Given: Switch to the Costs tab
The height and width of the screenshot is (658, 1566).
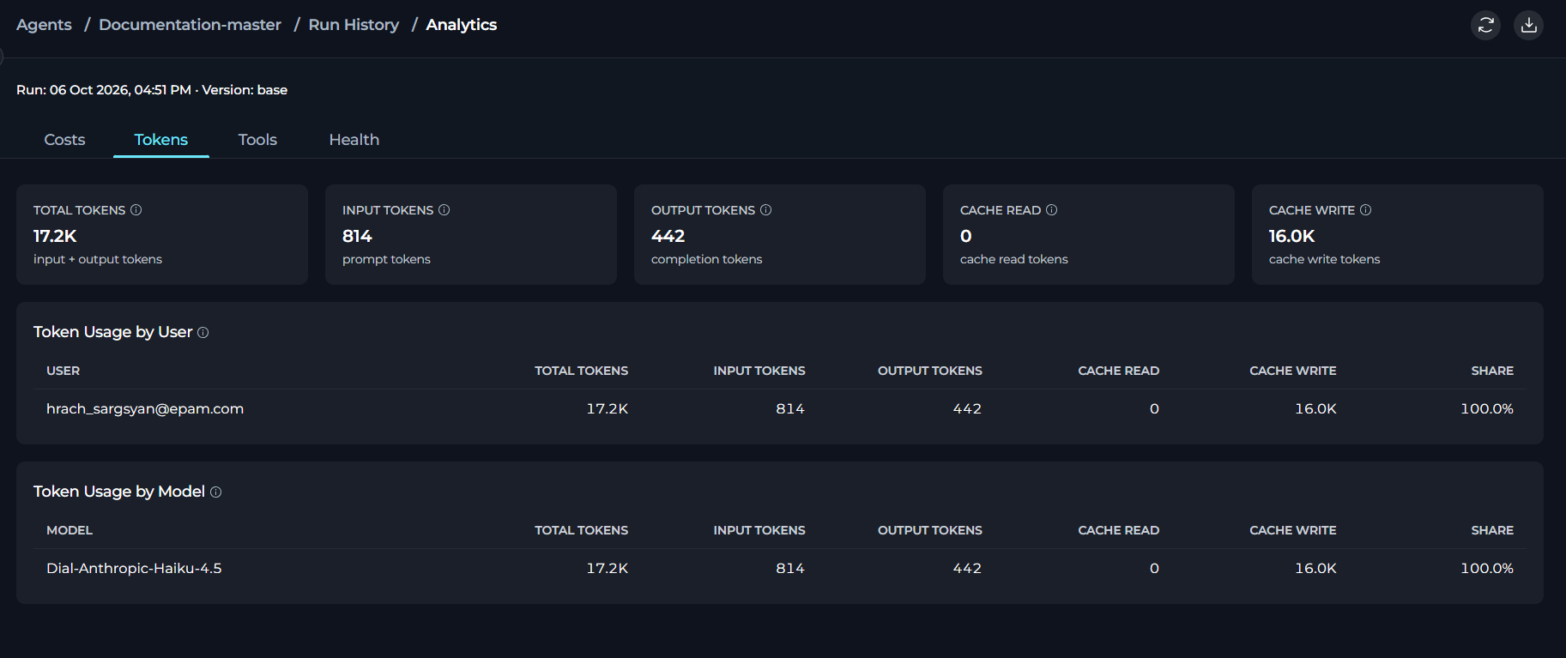Looking at the screenshot, I should [x=64, y=140].
